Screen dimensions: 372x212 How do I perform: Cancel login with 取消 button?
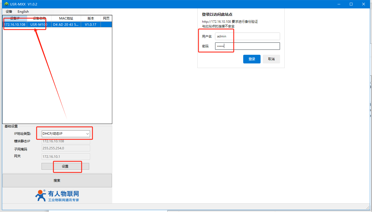271,59
